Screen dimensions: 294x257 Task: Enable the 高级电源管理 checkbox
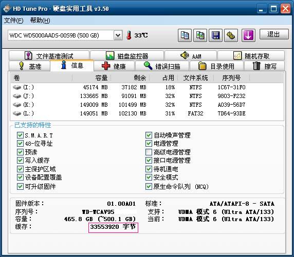pyautogui.click(x=149, y=152)
